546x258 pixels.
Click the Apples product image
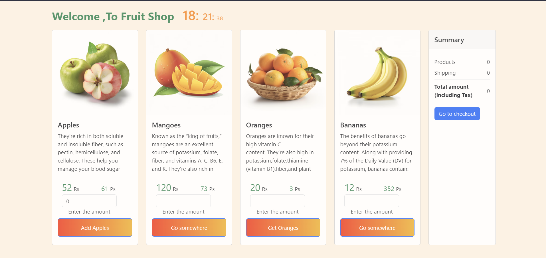point(95,73)
